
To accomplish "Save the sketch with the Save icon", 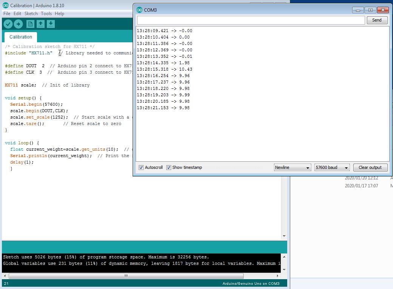I will point(51,24).
